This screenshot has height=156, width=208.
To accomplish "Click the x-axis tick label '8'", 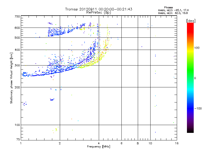I will point(138,143).
